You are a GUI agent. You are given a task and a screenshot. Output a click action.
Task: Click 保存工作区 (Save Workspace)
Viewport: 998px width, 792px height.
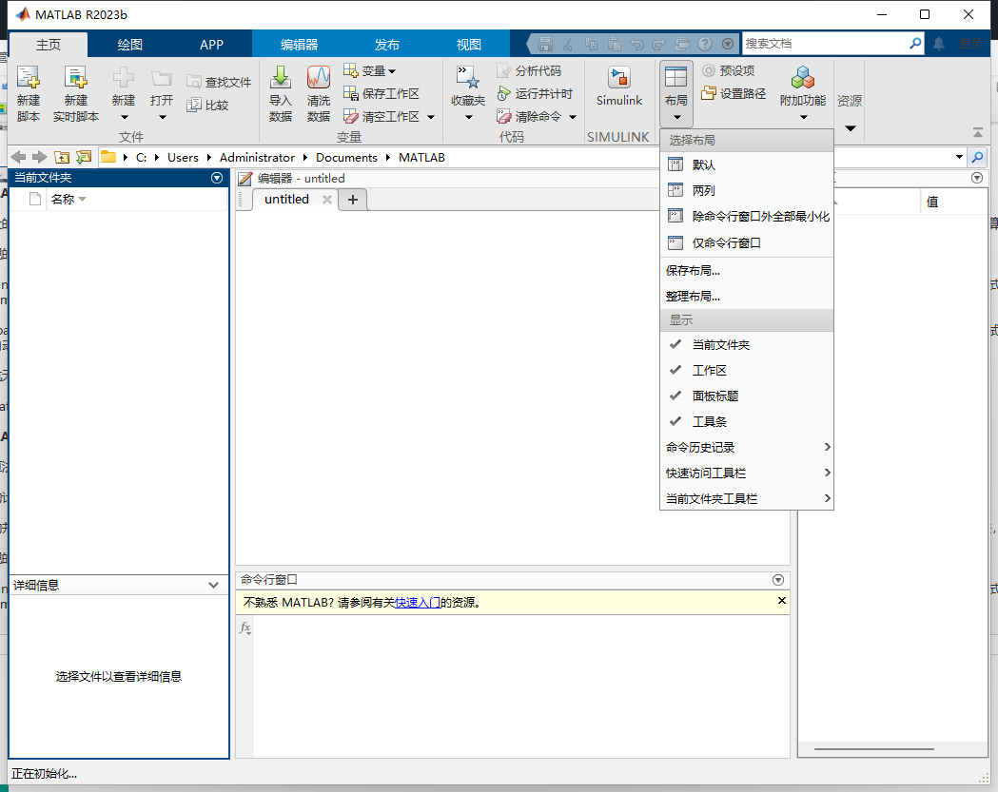point(382,93)
